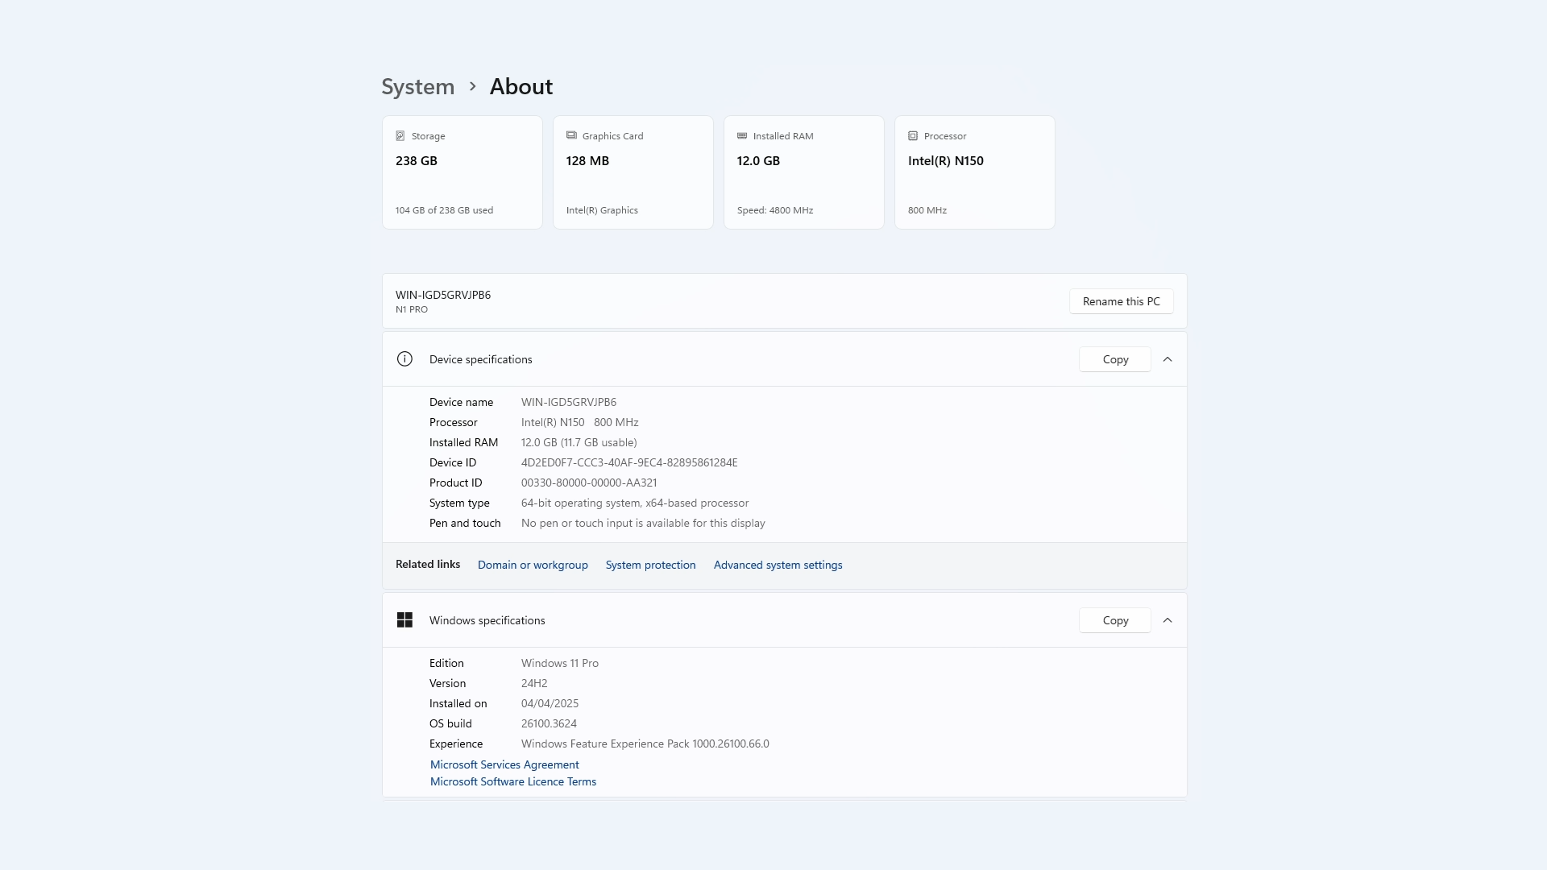The image size is (1547, 870).
Task: Open the Processor Intel(R) N150 card
Action: [975, 172]
